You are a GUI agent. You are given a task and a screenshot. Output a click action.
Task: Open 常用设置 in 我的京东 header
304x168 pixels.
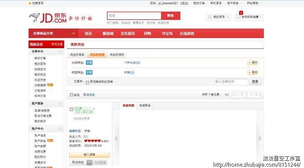[x=57, y=44]
